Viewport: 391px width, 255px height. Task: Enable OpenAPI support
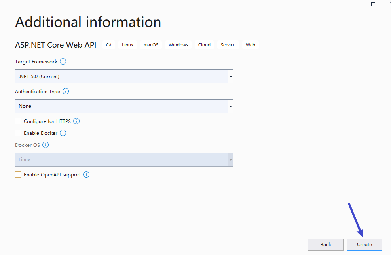pyautogui.click(x=18, y=174)
